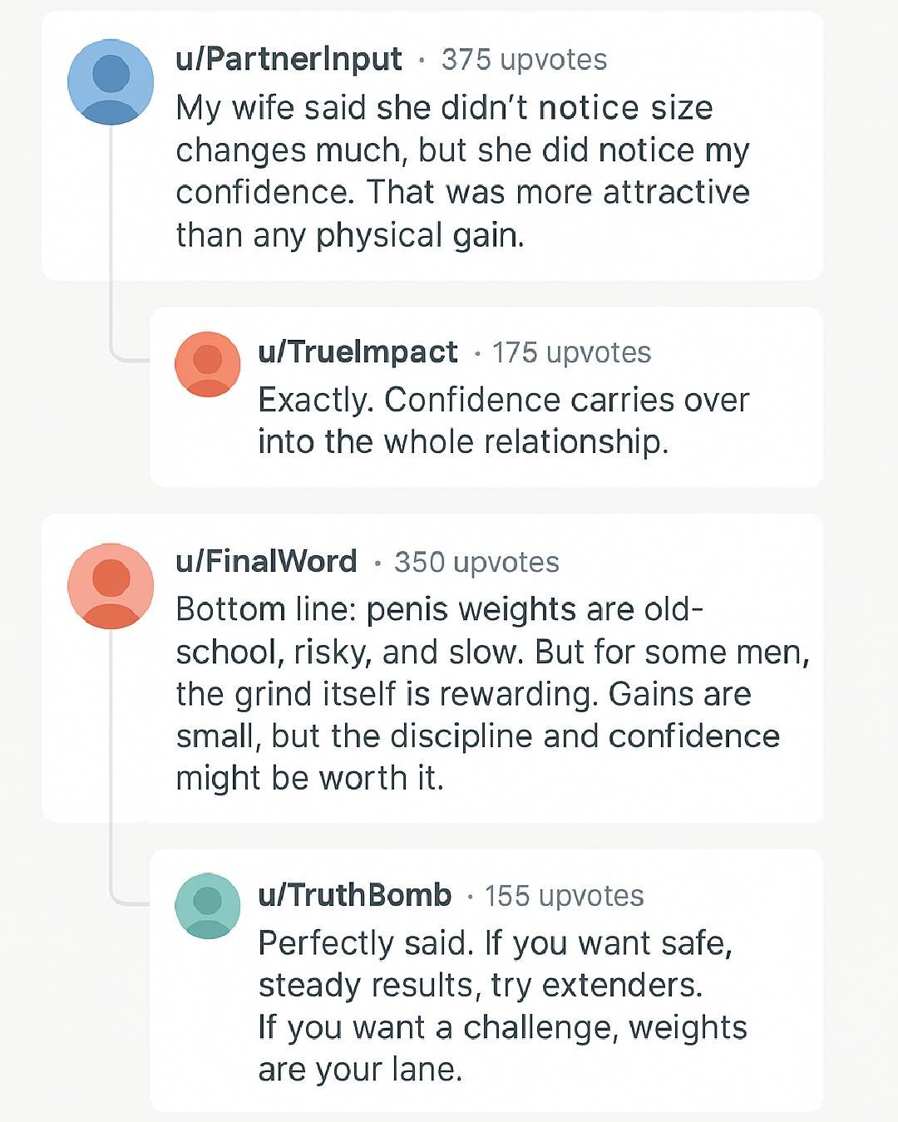Open the u/PartnerInput profile username link

click(289, 59)
